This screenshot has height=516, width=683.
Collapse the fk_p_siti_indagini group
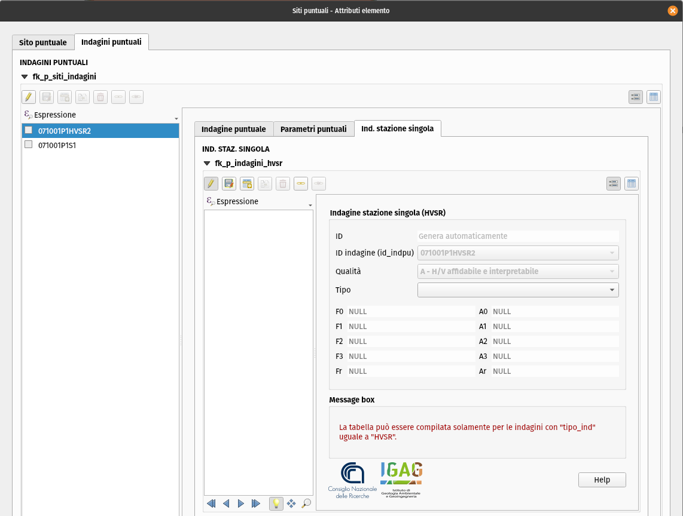point(25,76)
